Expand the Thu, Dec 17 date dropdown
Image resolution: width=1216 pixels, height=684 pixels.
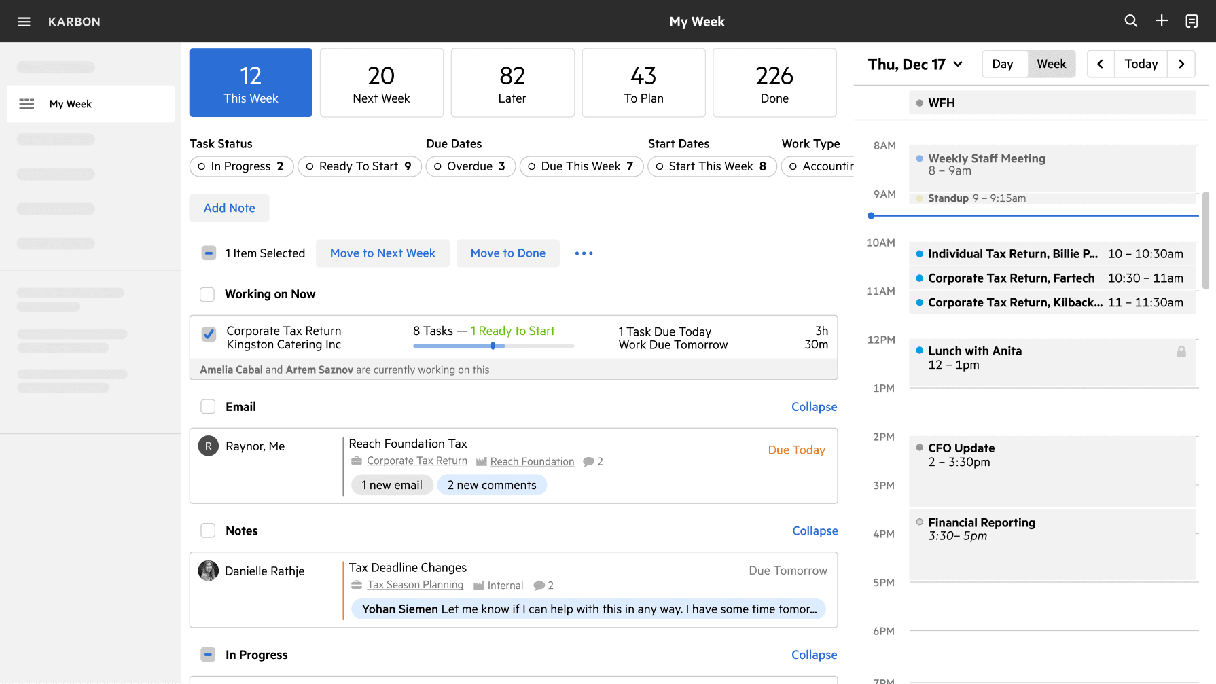click(915, 65)
